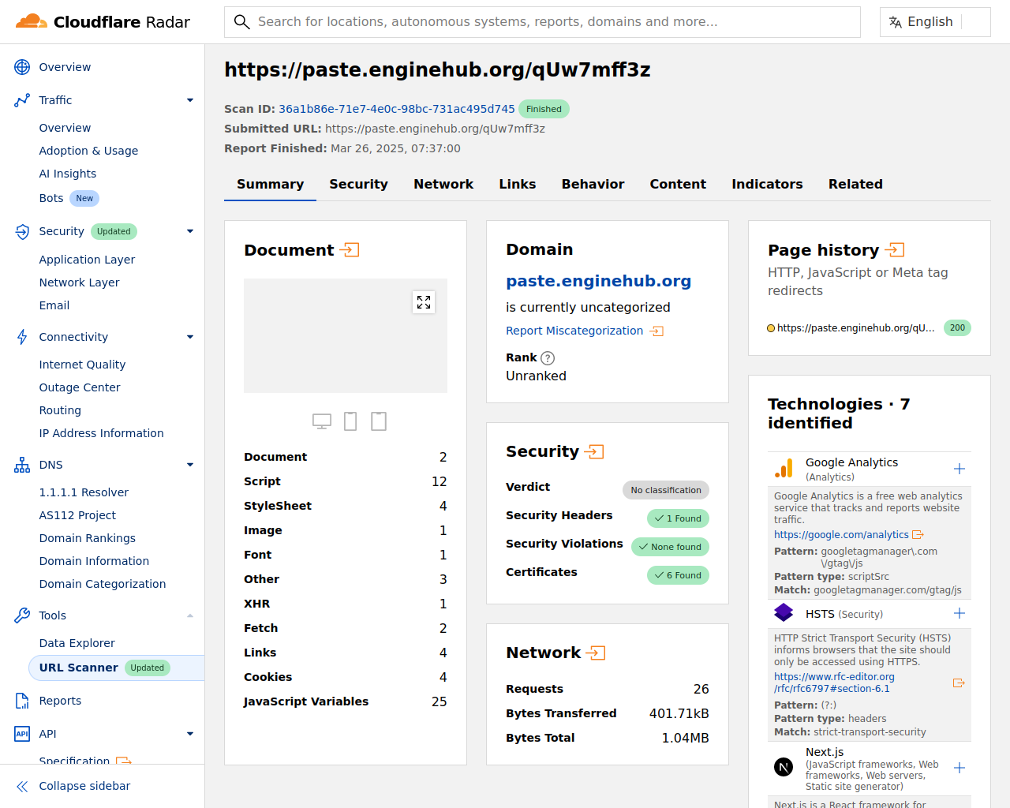Image resolution: width=1010 pixels, height=808 pixels.
Task: Switch to the Behavior tab
Action: 593,184
